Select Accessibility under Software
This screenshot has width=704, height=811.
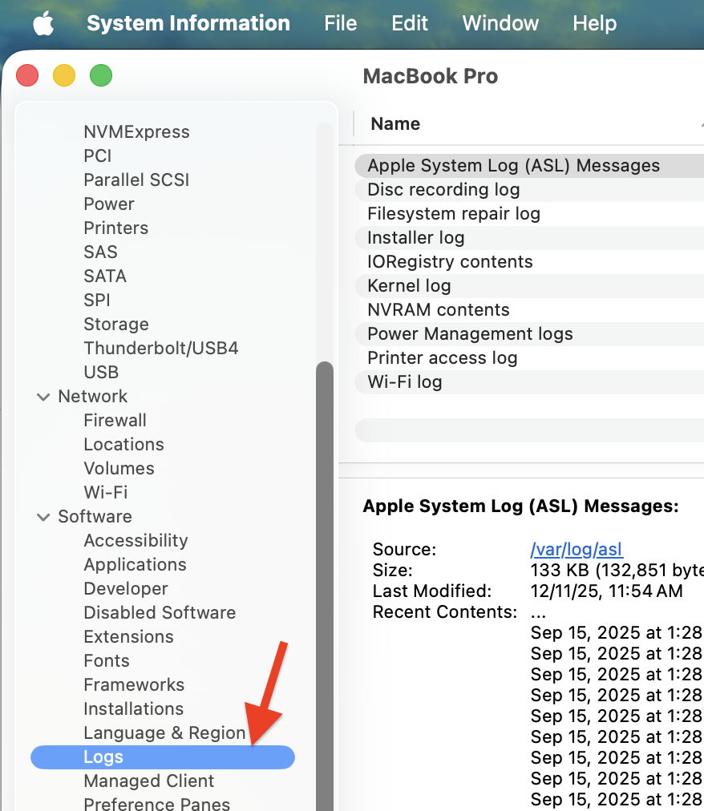[x=136, y=540]
